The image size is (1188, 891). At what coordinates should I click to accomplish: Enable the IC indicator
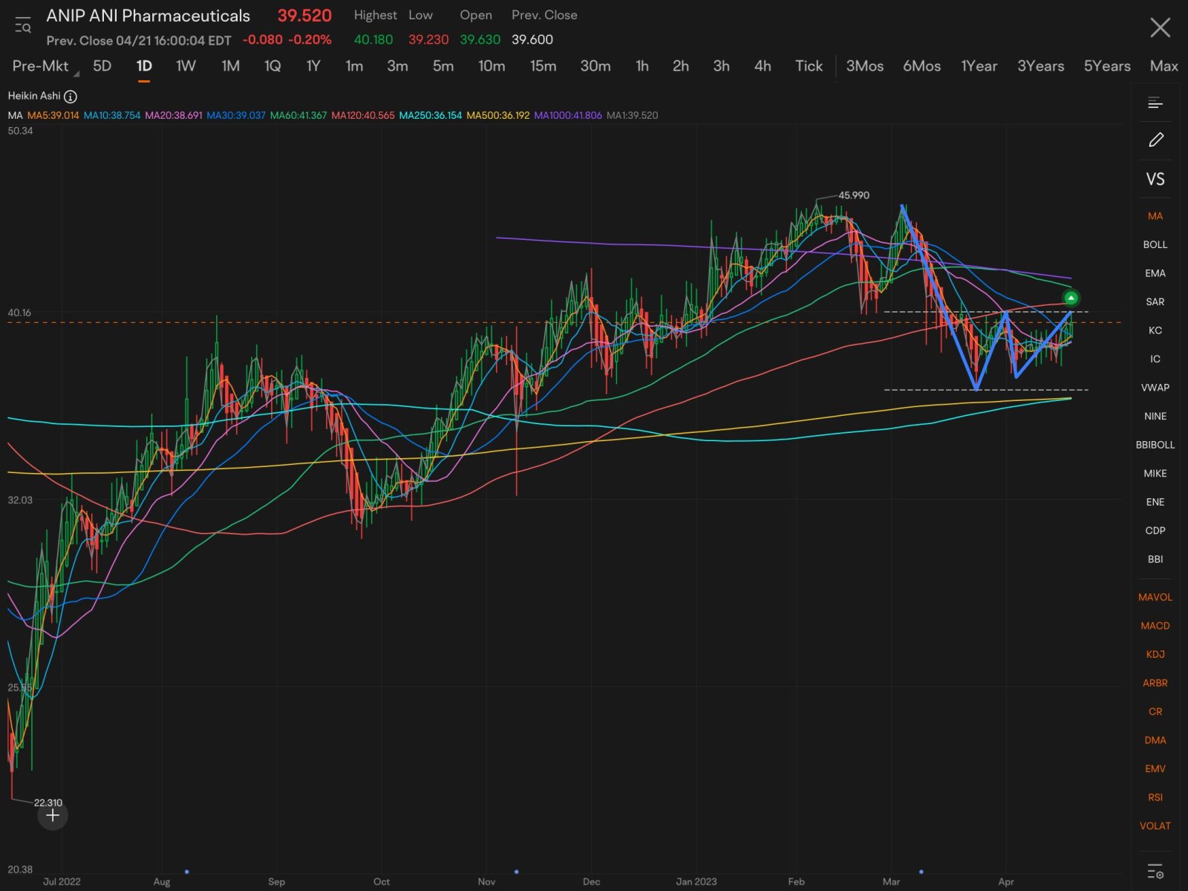[1155, 359]
